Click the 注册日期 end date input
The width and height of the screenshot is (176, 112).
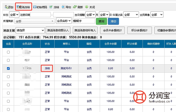(x=64, y=15)
